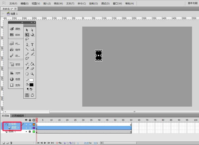Activate the Zoom magnifier tool

pyautogui.click(x=32, y=74)
